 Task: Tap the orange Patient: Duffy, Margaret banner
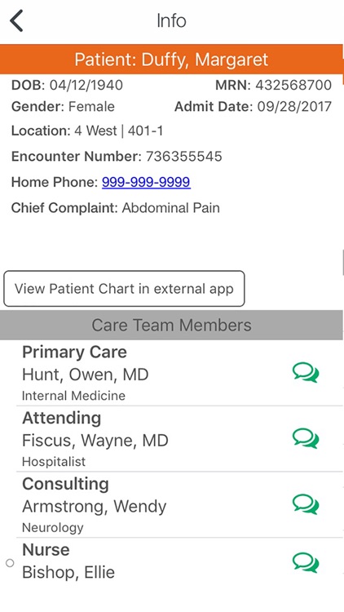point(172,60)
